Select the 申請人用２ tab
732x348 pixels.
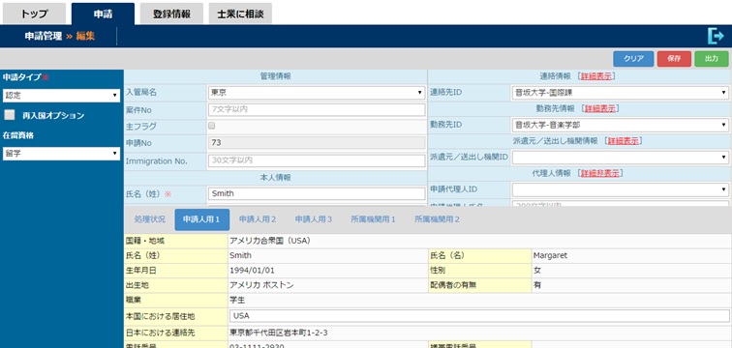[258, 219]
